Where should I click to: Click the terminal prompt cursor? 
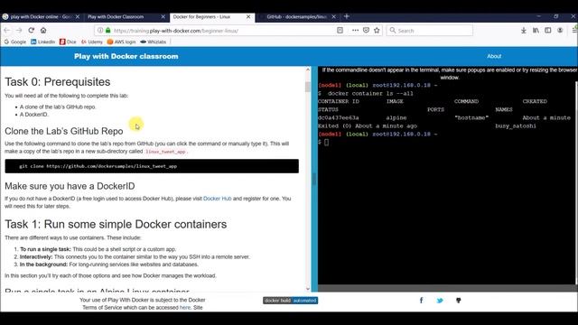tap(326, 143)
